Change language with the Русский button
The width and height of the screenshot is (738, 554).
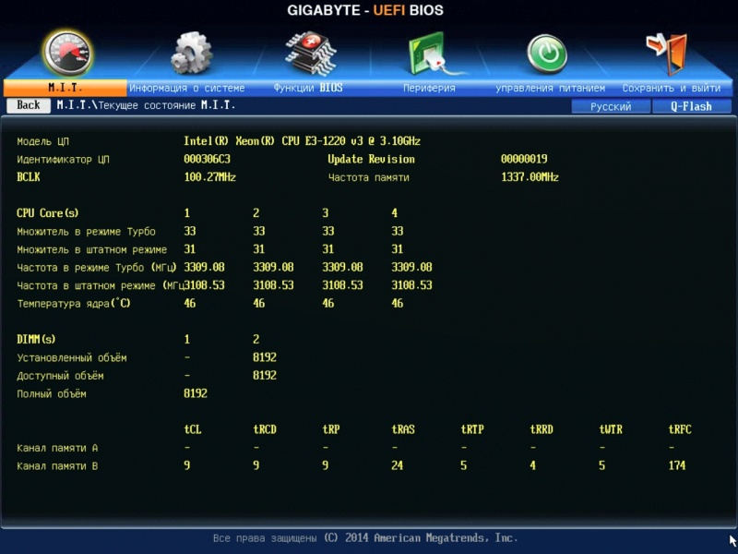click(611, 106)
